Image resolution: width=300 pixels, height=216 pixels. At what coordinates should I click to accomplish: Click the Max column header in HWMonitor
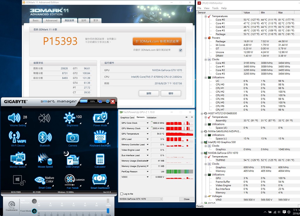(285, 12)
